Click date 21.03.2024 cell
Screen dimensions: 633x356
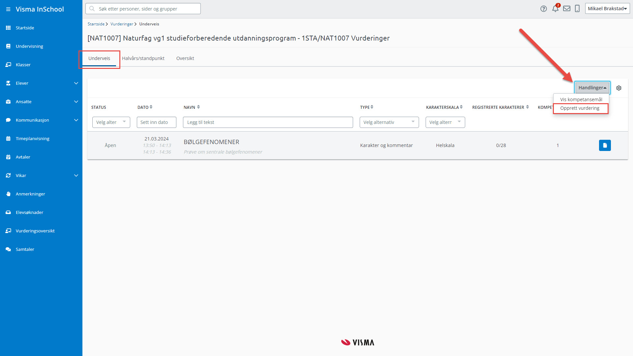157,139
